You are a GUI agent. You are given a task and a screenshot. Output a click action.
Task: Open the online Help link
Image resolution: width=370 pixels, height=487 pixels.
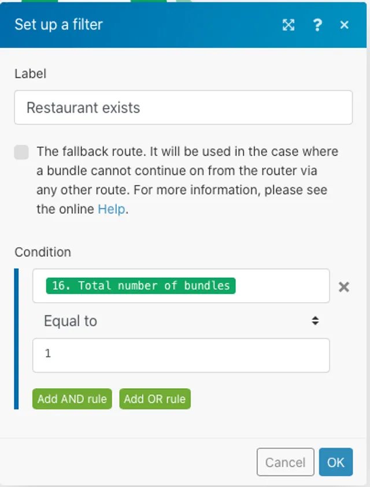[x=111, y=209]
